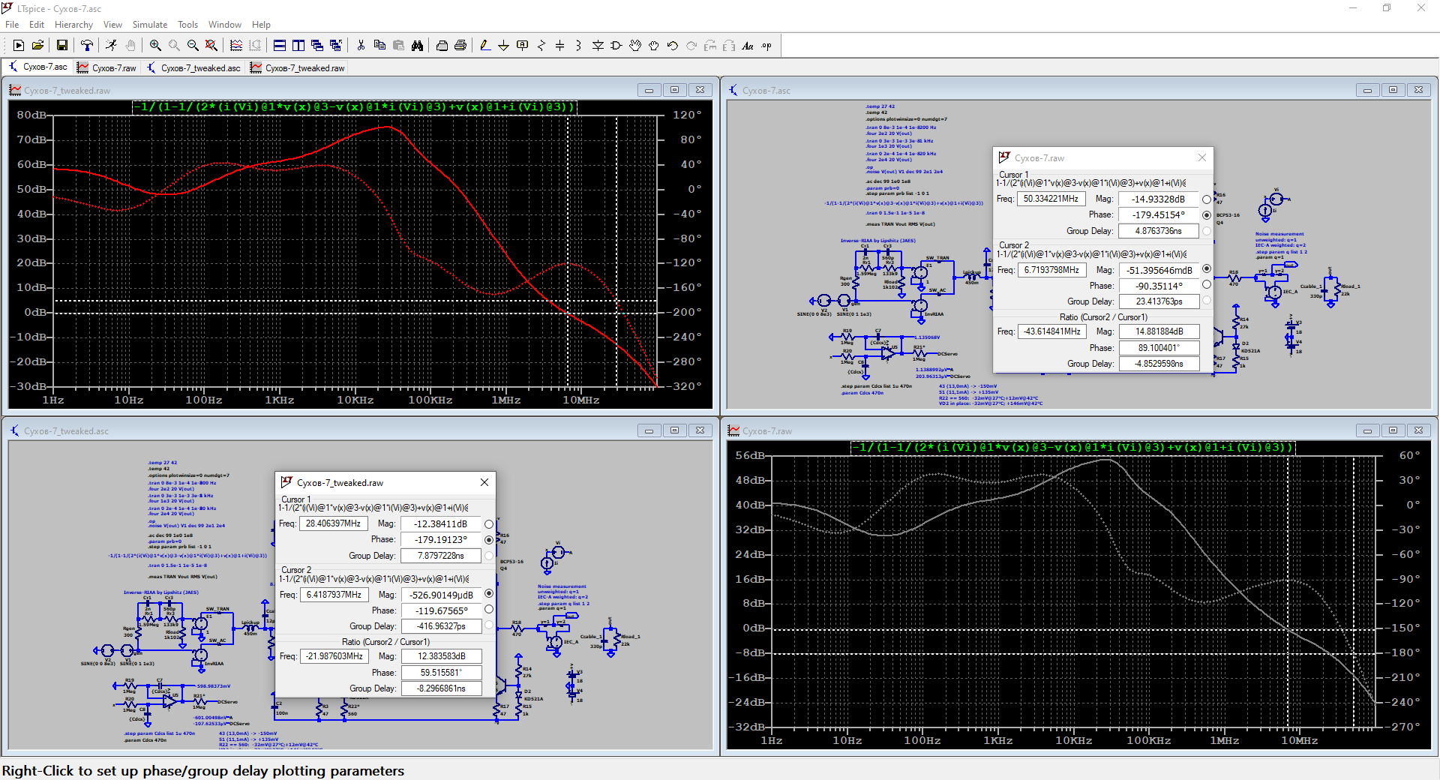Open the Simulate menu
The height and width of the screenshot is (780, 1440).
(150, 25)
